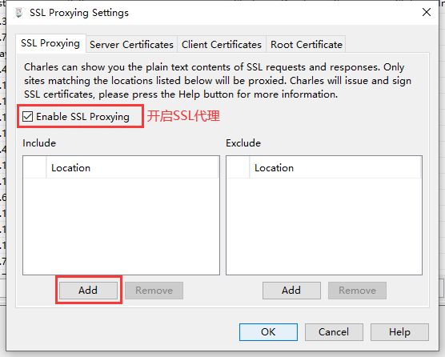This screenshot has width=445, height=357.
Task: Click Remove under the Include list
Action: pos(154,291)
